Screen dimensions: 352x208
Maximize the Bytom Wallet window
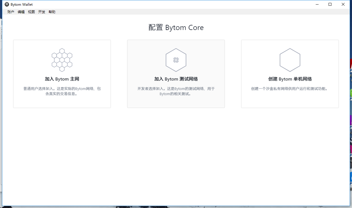330,4
